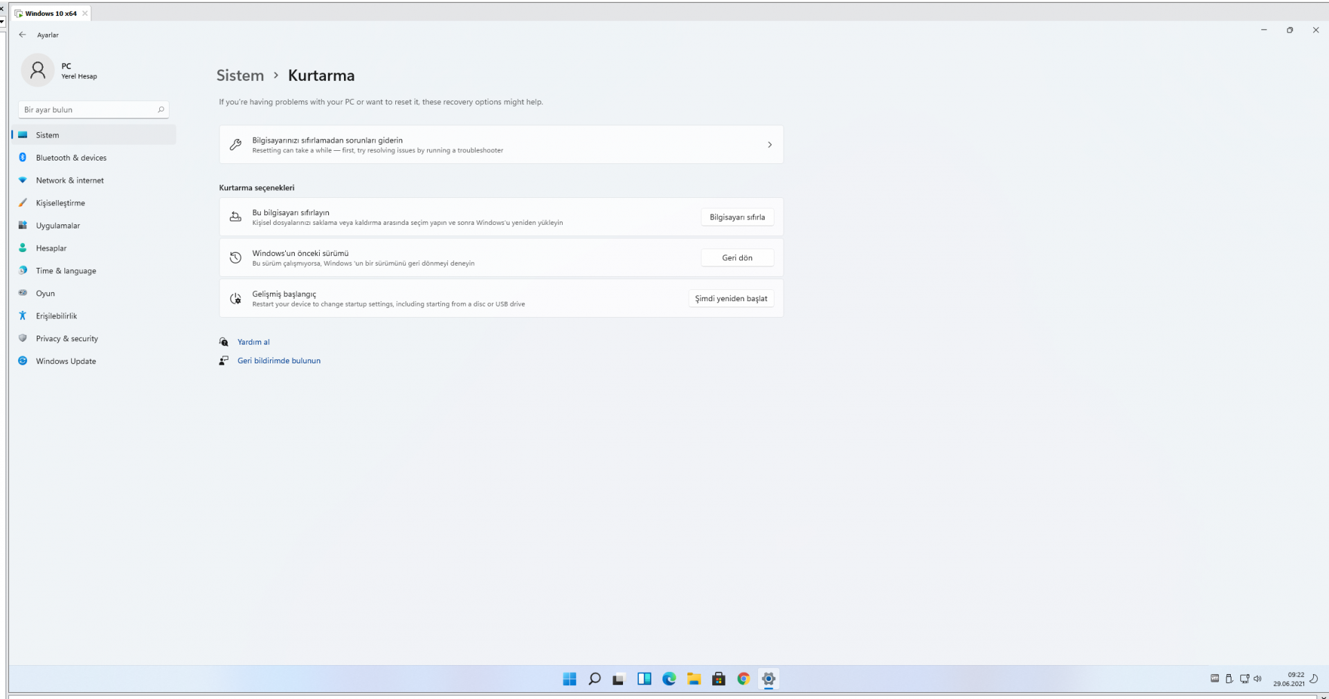Launch Google Chrome from the taskbar
1329x699 pixels.
(743, 679)
